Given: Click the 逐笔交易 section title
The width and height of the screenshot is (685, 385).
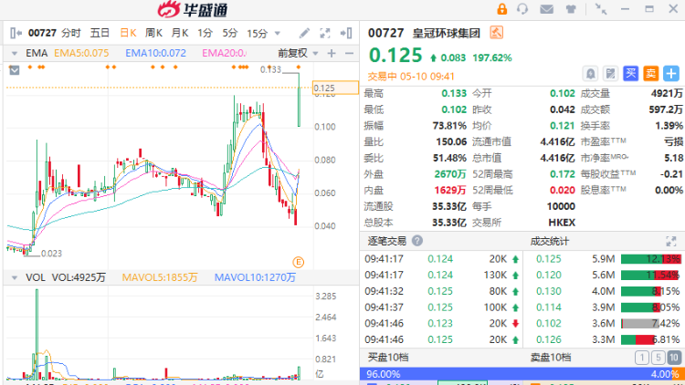Looking at the screenshot, I should click(386, 241).
